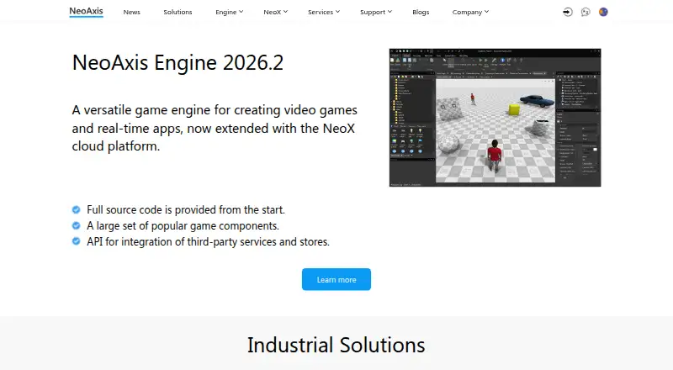Click the checkmark bullet beside 'Full source code'

click(76, 209)
